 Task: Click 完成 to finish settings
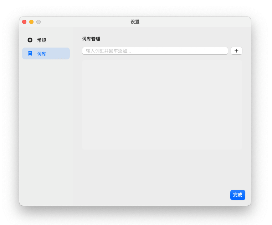(237, 195)
